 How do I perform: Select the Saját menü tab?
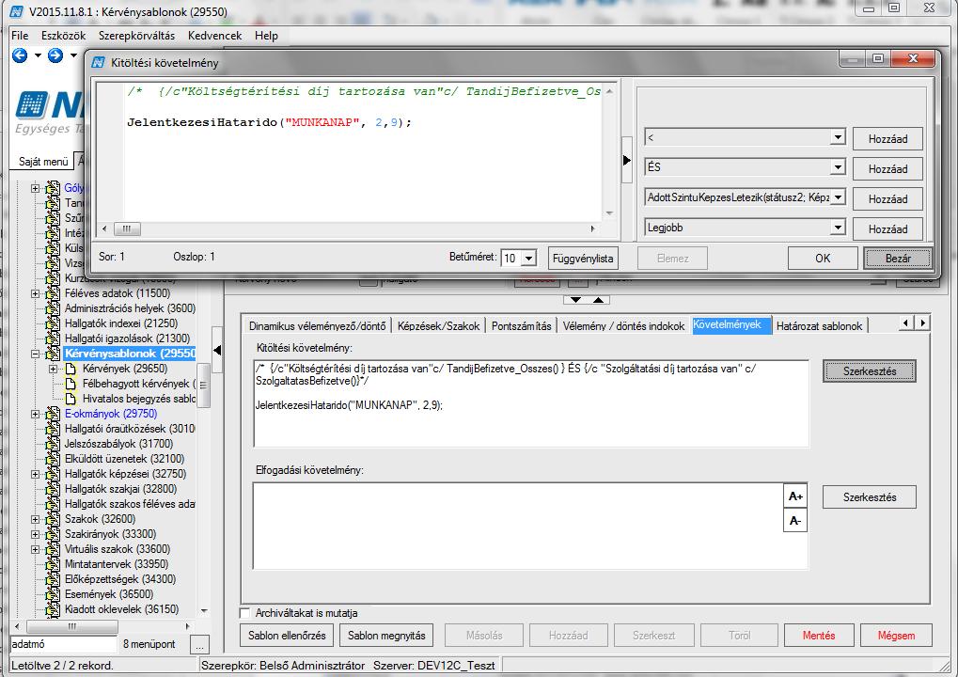pyautogui.click(x=42, y=162)
